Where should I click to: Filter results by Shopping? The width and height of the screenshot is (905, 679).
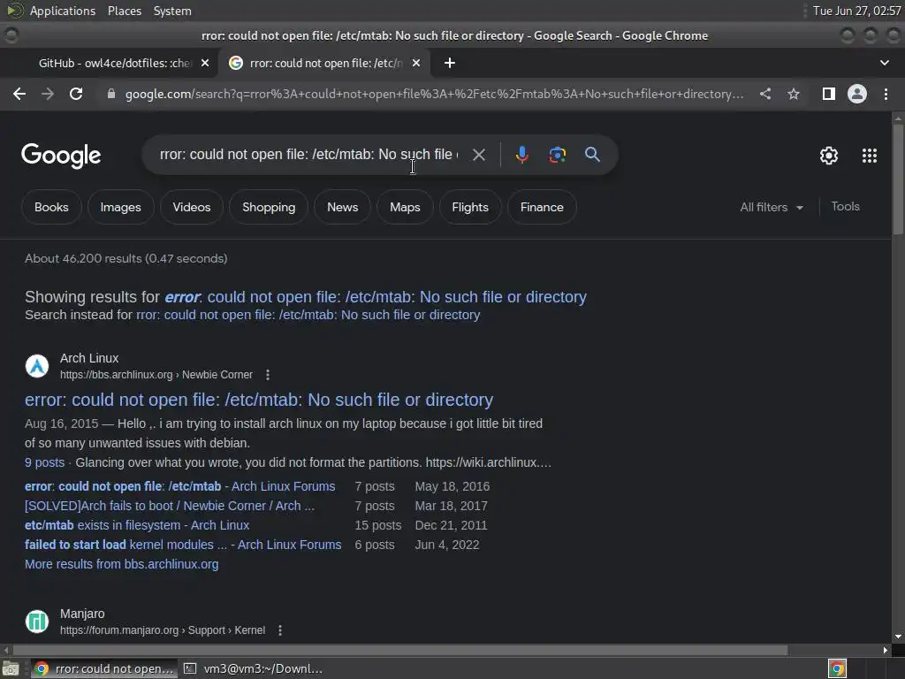click(269, 207)
